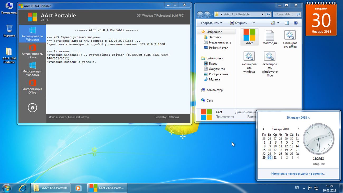
Task: Click the Explorer search input field
Action: pos(285,14)
